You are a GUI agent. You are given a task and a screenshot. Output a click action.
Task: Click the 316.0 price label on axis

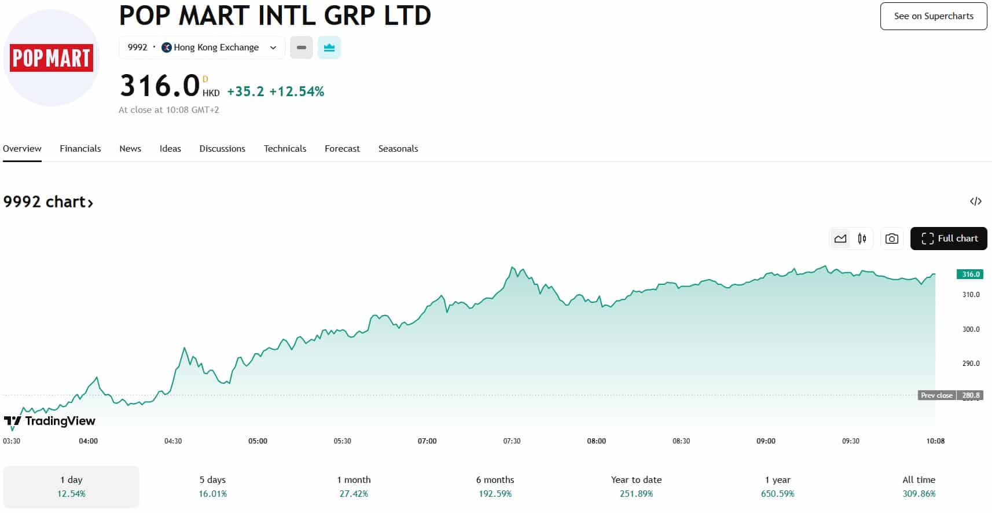point(971,274)
